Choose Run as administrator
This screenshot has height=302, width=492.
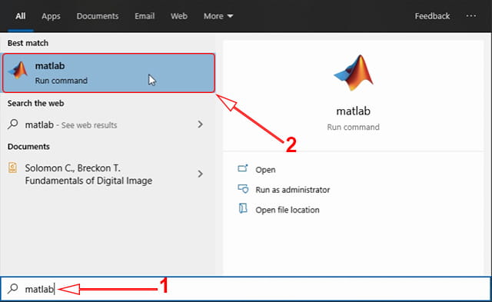tap(292, 190)
